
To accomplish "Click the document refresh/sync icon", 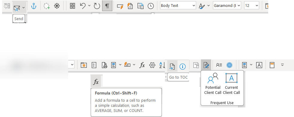I will coord(141,6).
